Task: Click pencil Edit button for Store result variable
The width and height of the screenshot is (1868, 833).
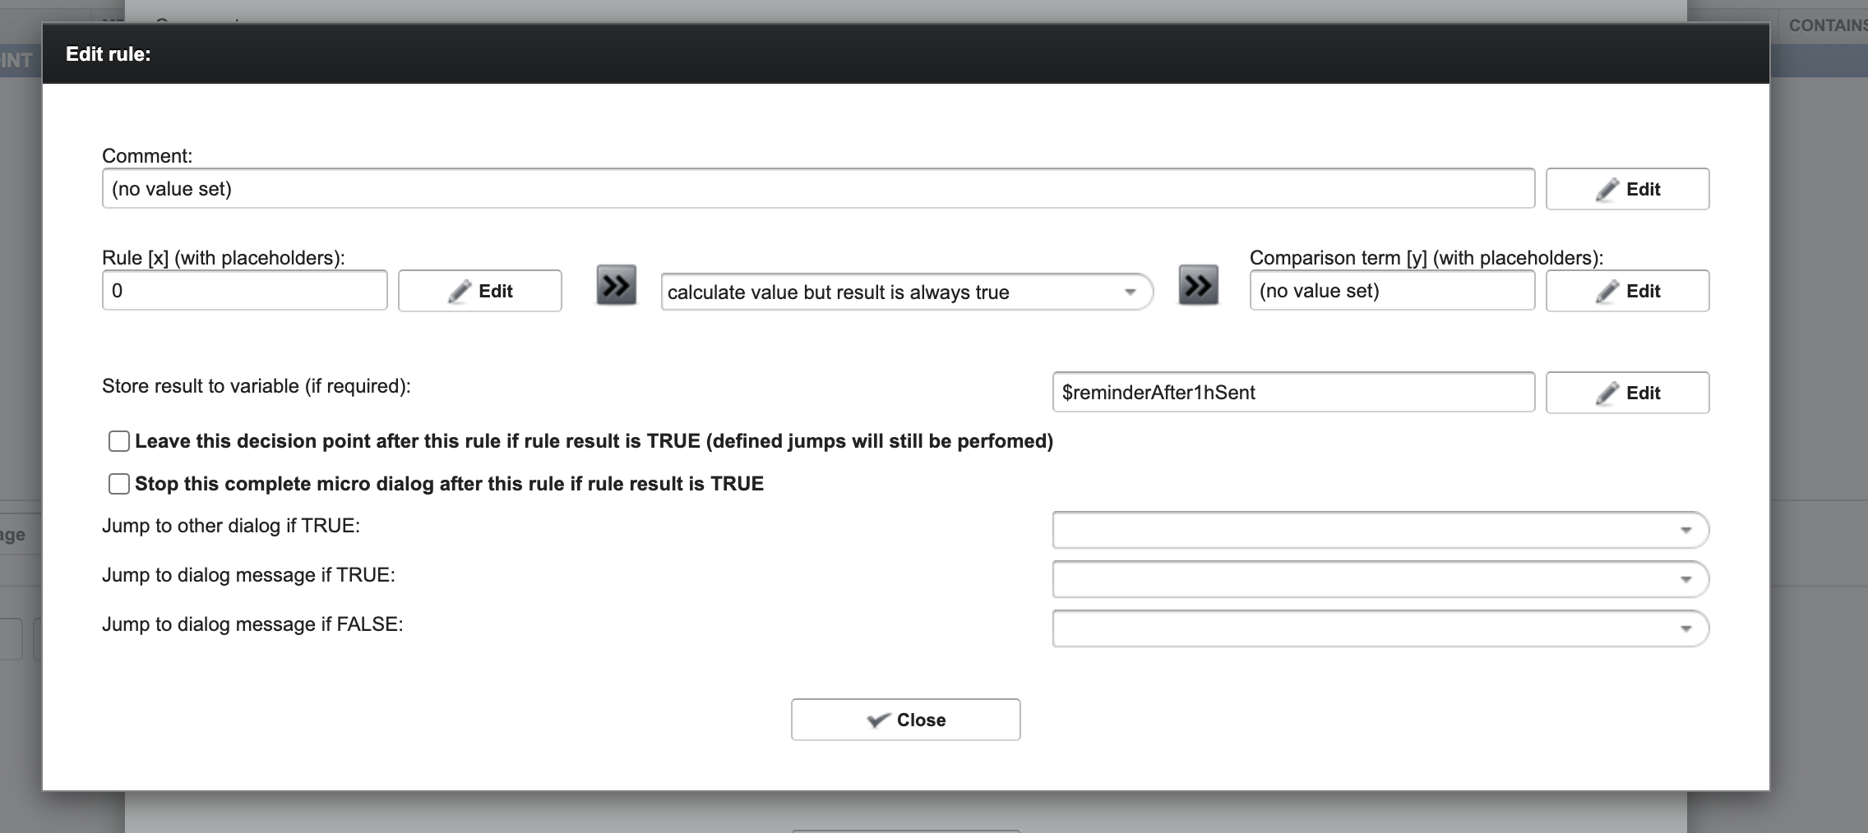Action: pos(1626,393)
